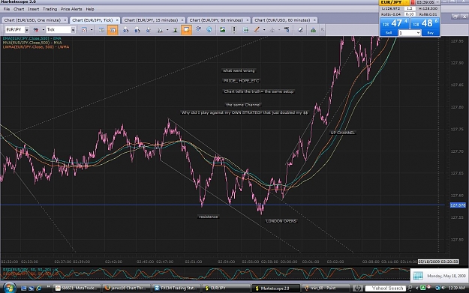Select the 'LONDON OPENS' chart label
This screenshot has width=469, height=293.
[x=281, y=221]
